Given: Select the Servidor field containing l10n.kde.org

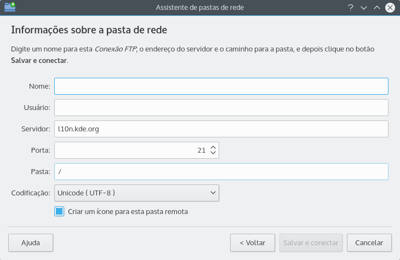Looking at the screenshot, I should 221,129.
